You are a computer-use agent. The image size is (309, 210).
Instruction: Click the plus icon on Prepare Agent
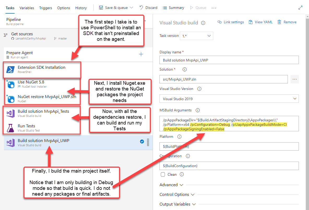click(x=141, y=54)
